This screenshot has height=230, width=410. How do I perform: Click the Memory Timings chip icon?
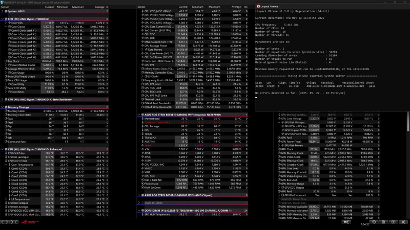pyautogui.click(x=6, y=107)
